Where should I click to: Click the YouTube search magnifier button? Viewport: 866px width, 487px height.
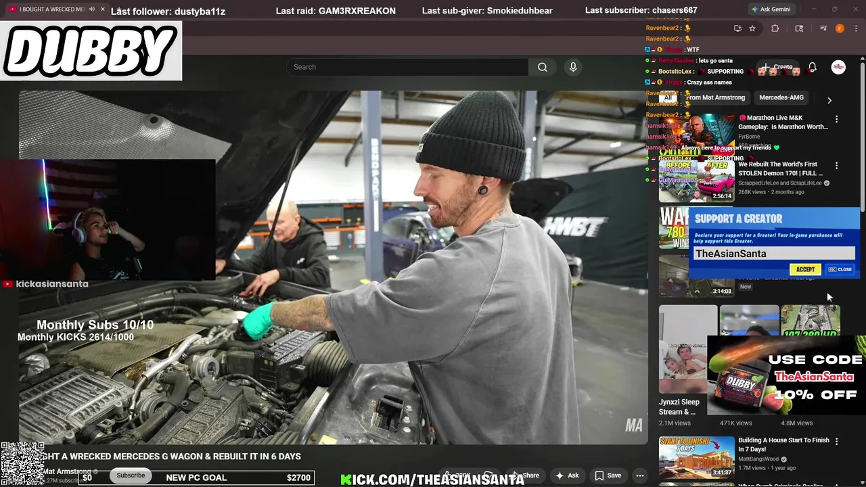coord(543,67)
